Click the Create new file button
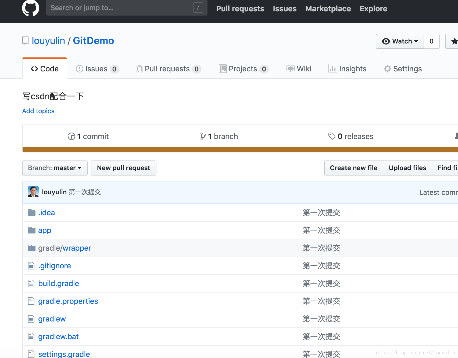Image resolution: width=458 pixels, height=358 pixels. 353,168
